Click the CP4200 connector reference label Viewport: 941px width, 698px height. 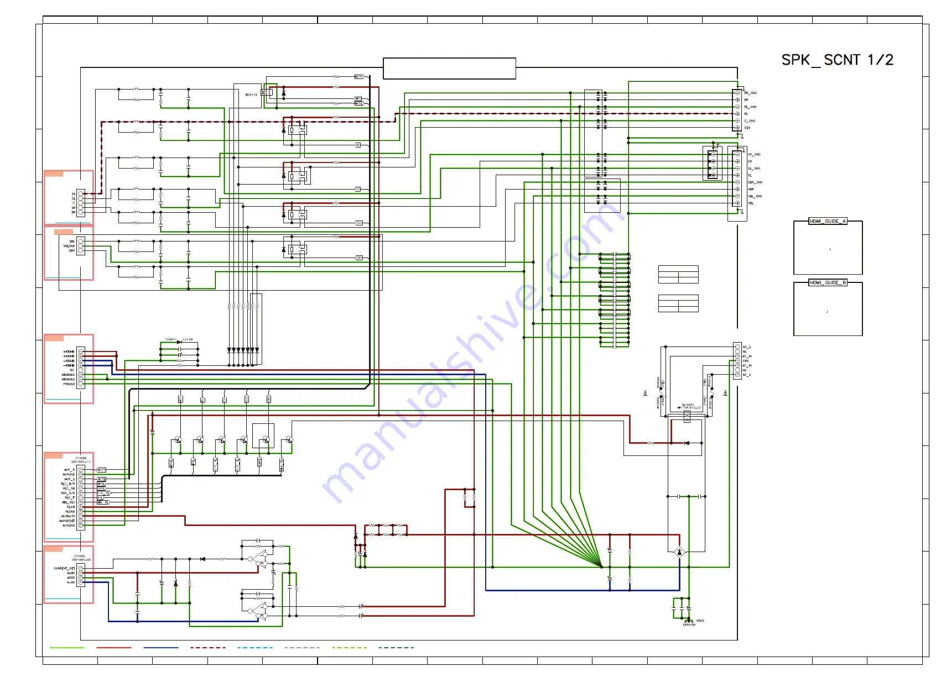point(81,458)
